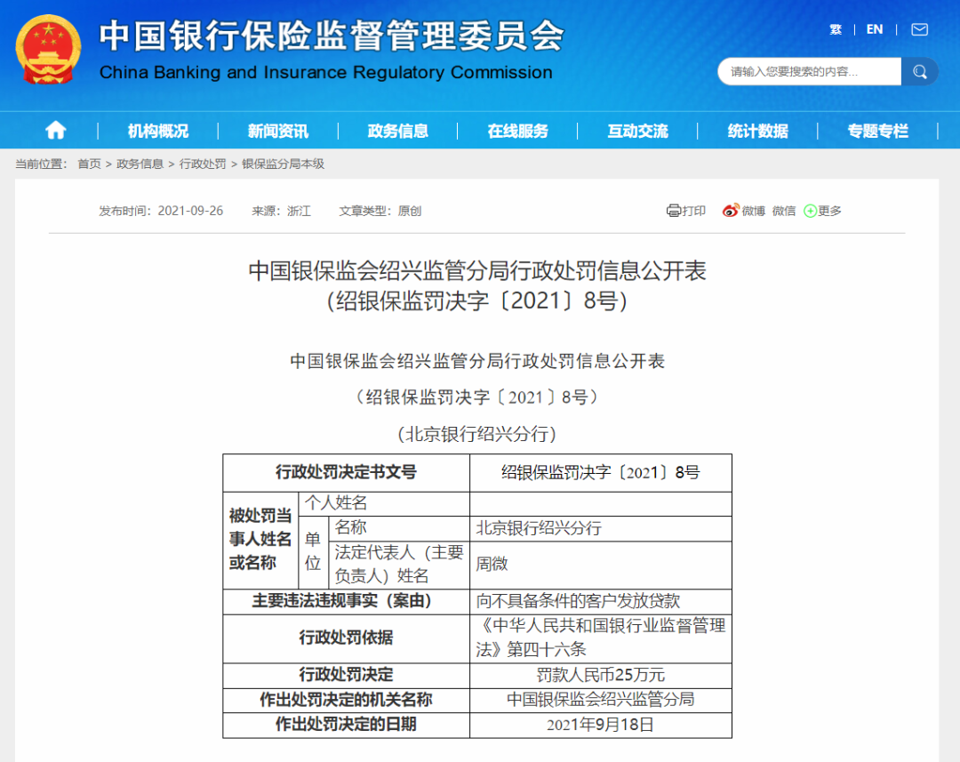Click subtitle (北京银行绍兴分行)
Image resolution: width=960 pixels, height=762 pixels.
pyautogui.click(x=477, y=434)
